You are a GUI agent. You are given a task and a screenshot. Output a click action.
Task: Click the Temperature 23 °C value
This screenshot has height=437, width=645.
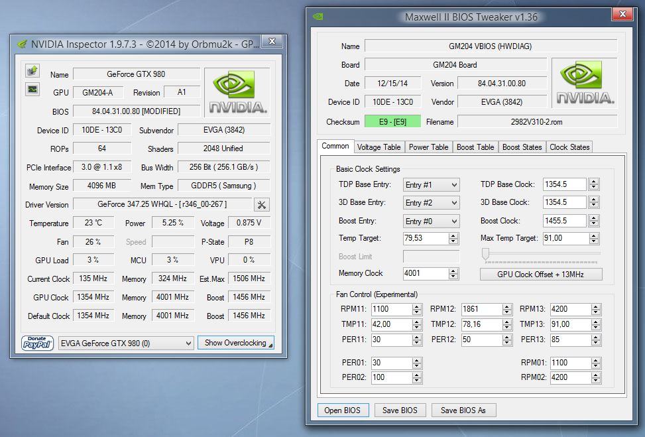click(x=93, y=223)
